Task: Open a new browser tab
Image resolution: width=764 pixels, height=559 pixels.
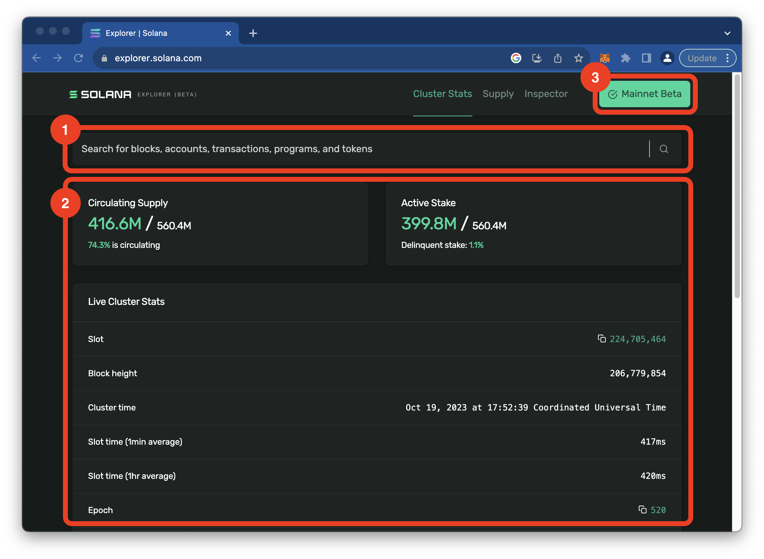Action: click(x=253, y=33)
